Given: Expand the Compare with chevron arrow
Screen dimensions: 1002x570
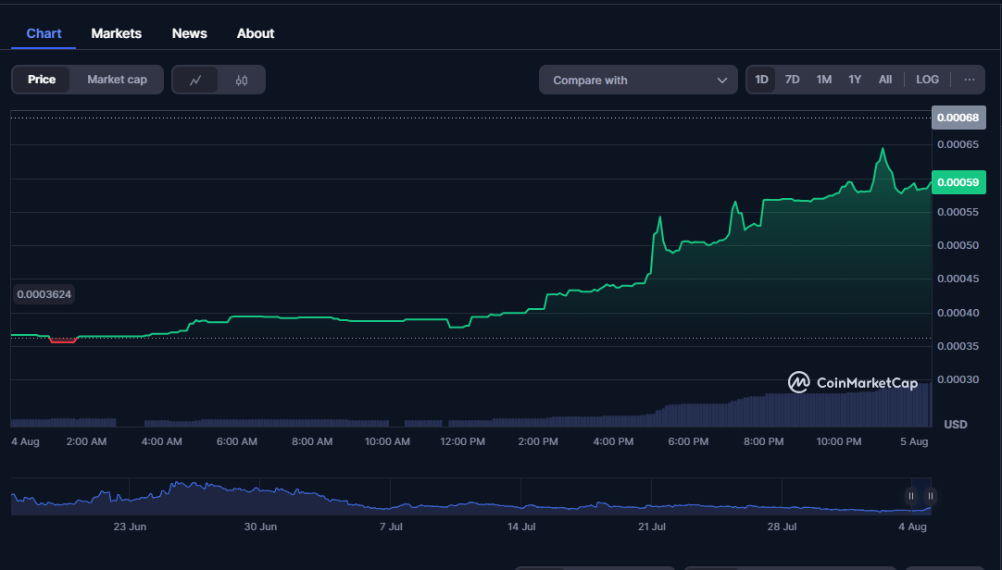Looking at the screenshot, I should coord(722,81).
